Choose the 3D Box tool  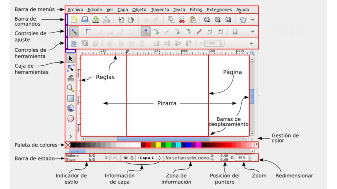click(x=71, y=108)
